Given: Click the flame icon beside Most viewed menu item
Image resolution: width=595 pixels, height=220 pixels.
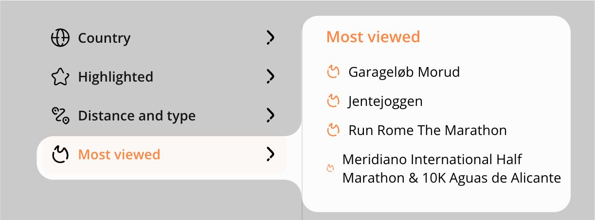Looking at the screenshot, I should 60,154.
